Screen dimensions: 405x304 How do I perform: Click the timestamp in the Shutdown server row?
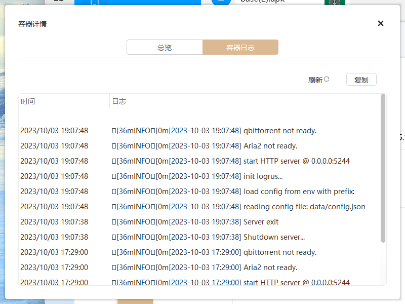pos(54,237)
